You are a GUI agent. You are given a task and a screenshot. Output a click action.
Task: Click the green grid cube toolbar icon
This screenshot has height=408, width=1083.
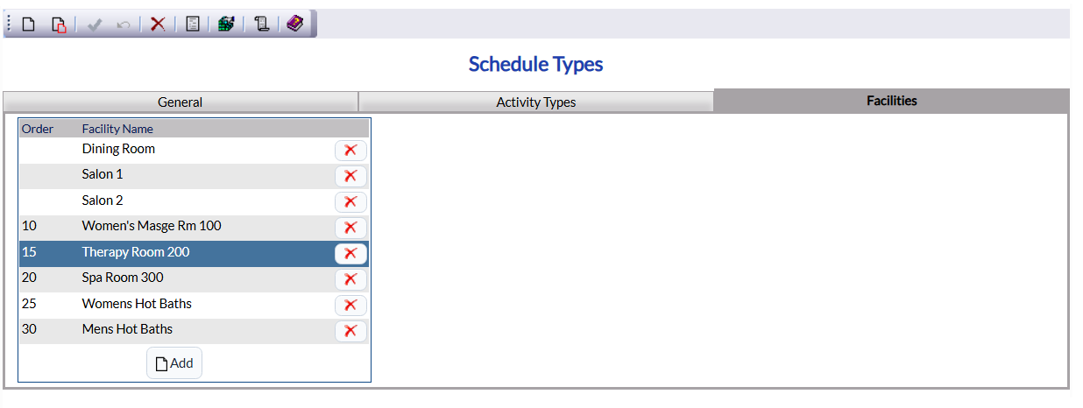226,25
